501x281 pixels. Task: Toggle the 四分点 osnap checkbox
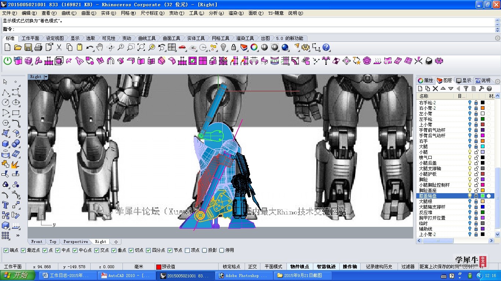pyautogui.click(x=149, y=250)
